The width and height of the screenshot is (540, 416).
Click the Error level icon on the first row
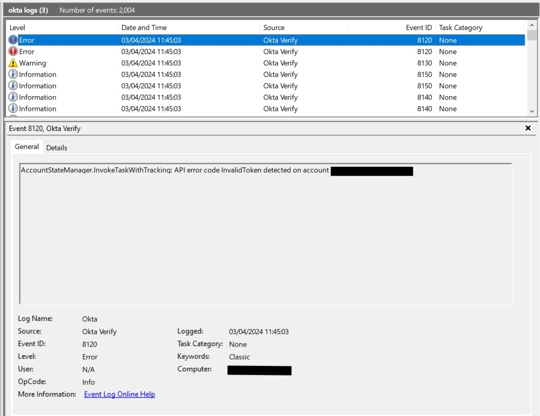[13, 40]
